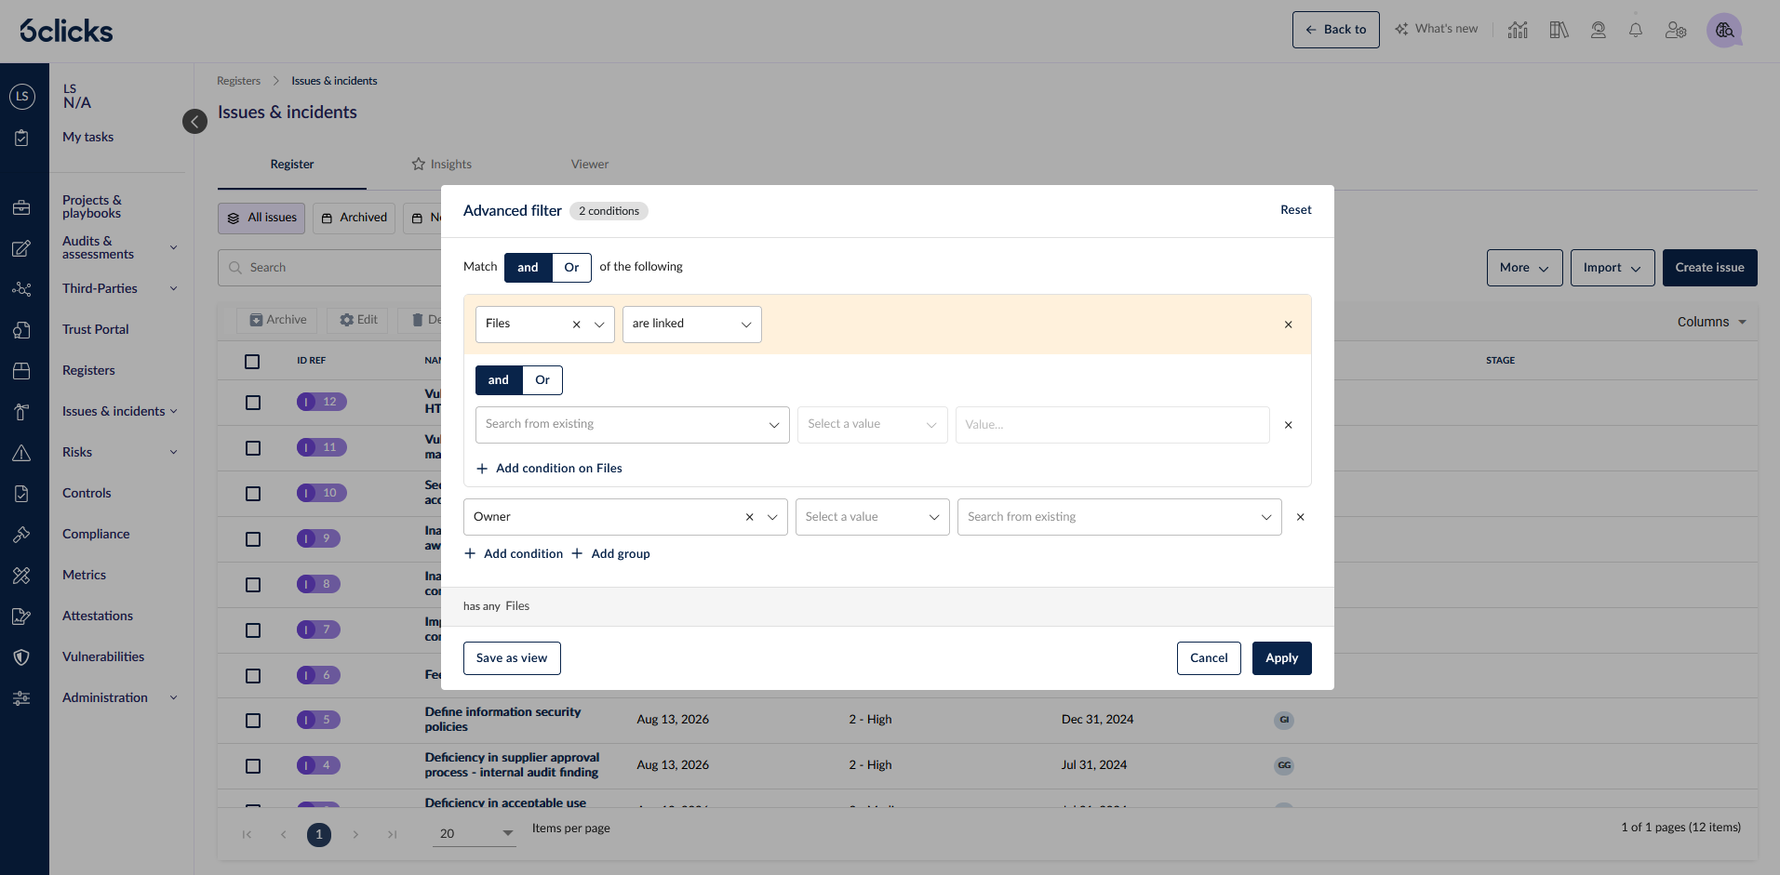Clear the Owner field selection

[749, 517]
